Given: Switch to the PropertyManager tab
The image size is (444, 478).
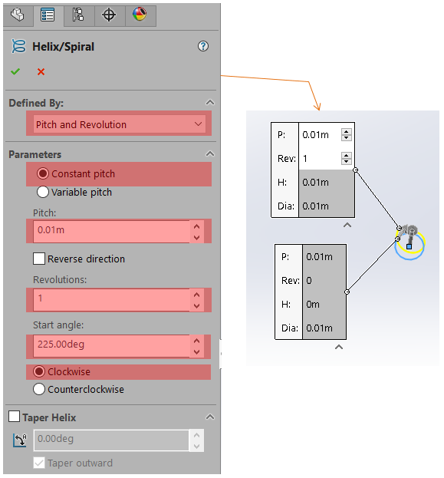Looking at the screenshot, I should [x=48, y=15].
